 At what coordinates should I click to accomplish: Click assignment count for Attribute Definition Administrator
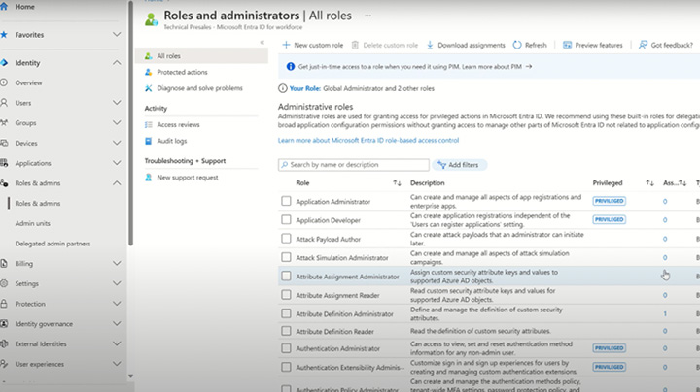tap(665, 314)
